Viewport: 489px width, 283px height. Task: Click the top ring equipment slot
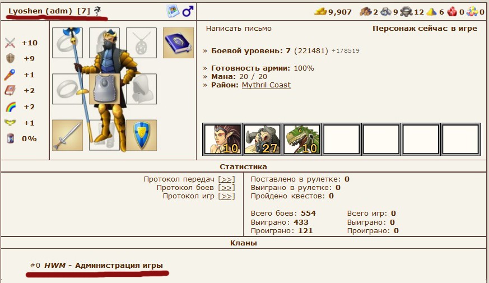[x=67, y=43]
